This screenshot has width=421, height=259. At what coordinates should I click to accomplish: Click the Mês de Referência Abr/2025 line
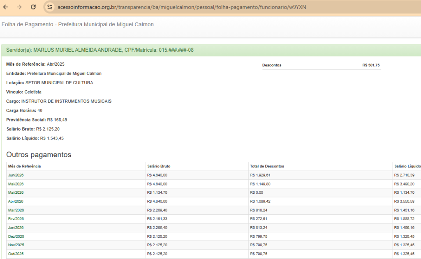pos(35,64)
